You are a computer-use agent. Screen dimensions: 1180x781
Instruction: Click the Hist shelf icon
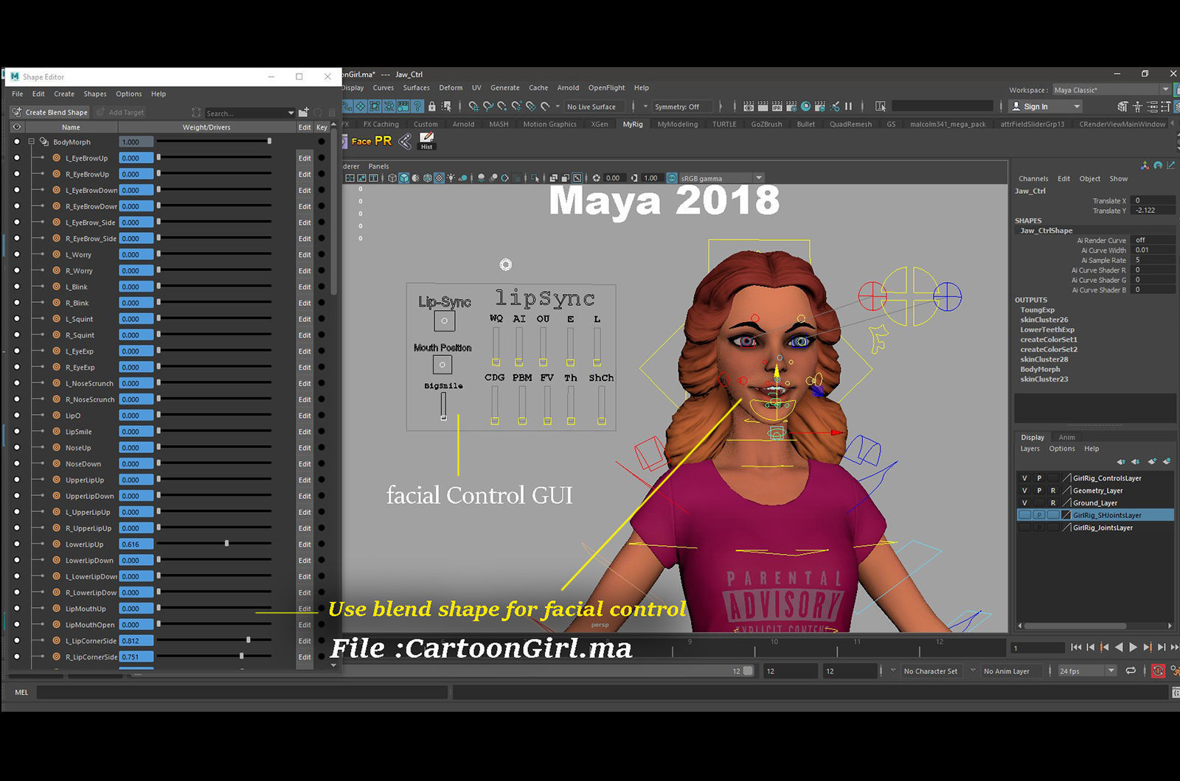coord(426,141)
